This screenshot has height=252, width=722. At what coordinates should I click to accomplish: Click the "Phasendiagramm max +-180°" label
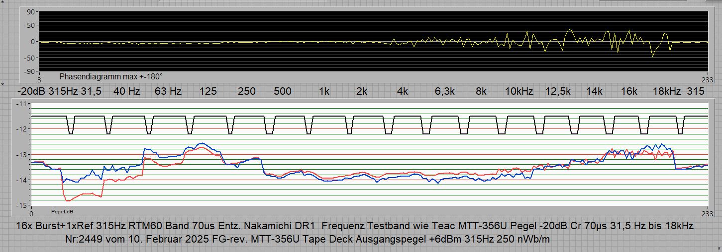[111, 77]
